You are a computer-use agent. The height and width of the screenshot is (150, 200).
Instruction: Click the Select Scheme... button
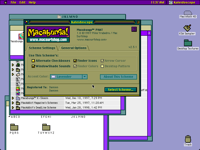[x=121, y=90]
